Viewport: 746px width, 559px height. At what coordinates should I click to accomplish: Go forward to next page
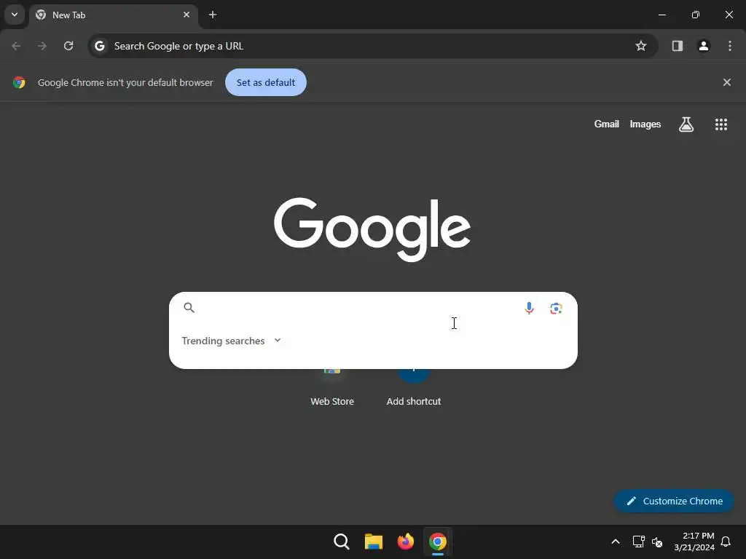click(x=42, y=46)
